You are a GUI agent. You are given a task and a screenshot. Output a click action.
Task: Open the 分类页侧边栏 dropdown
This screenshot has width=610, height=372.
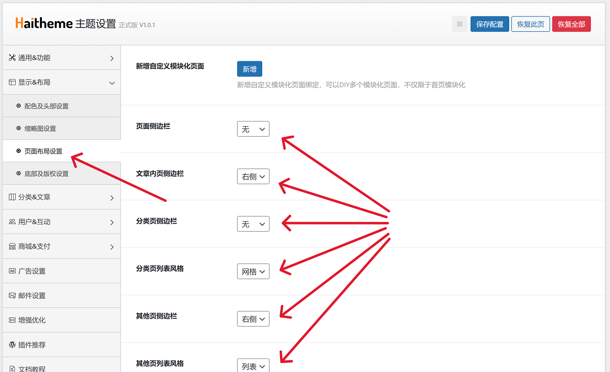click(x=253, y=224)
